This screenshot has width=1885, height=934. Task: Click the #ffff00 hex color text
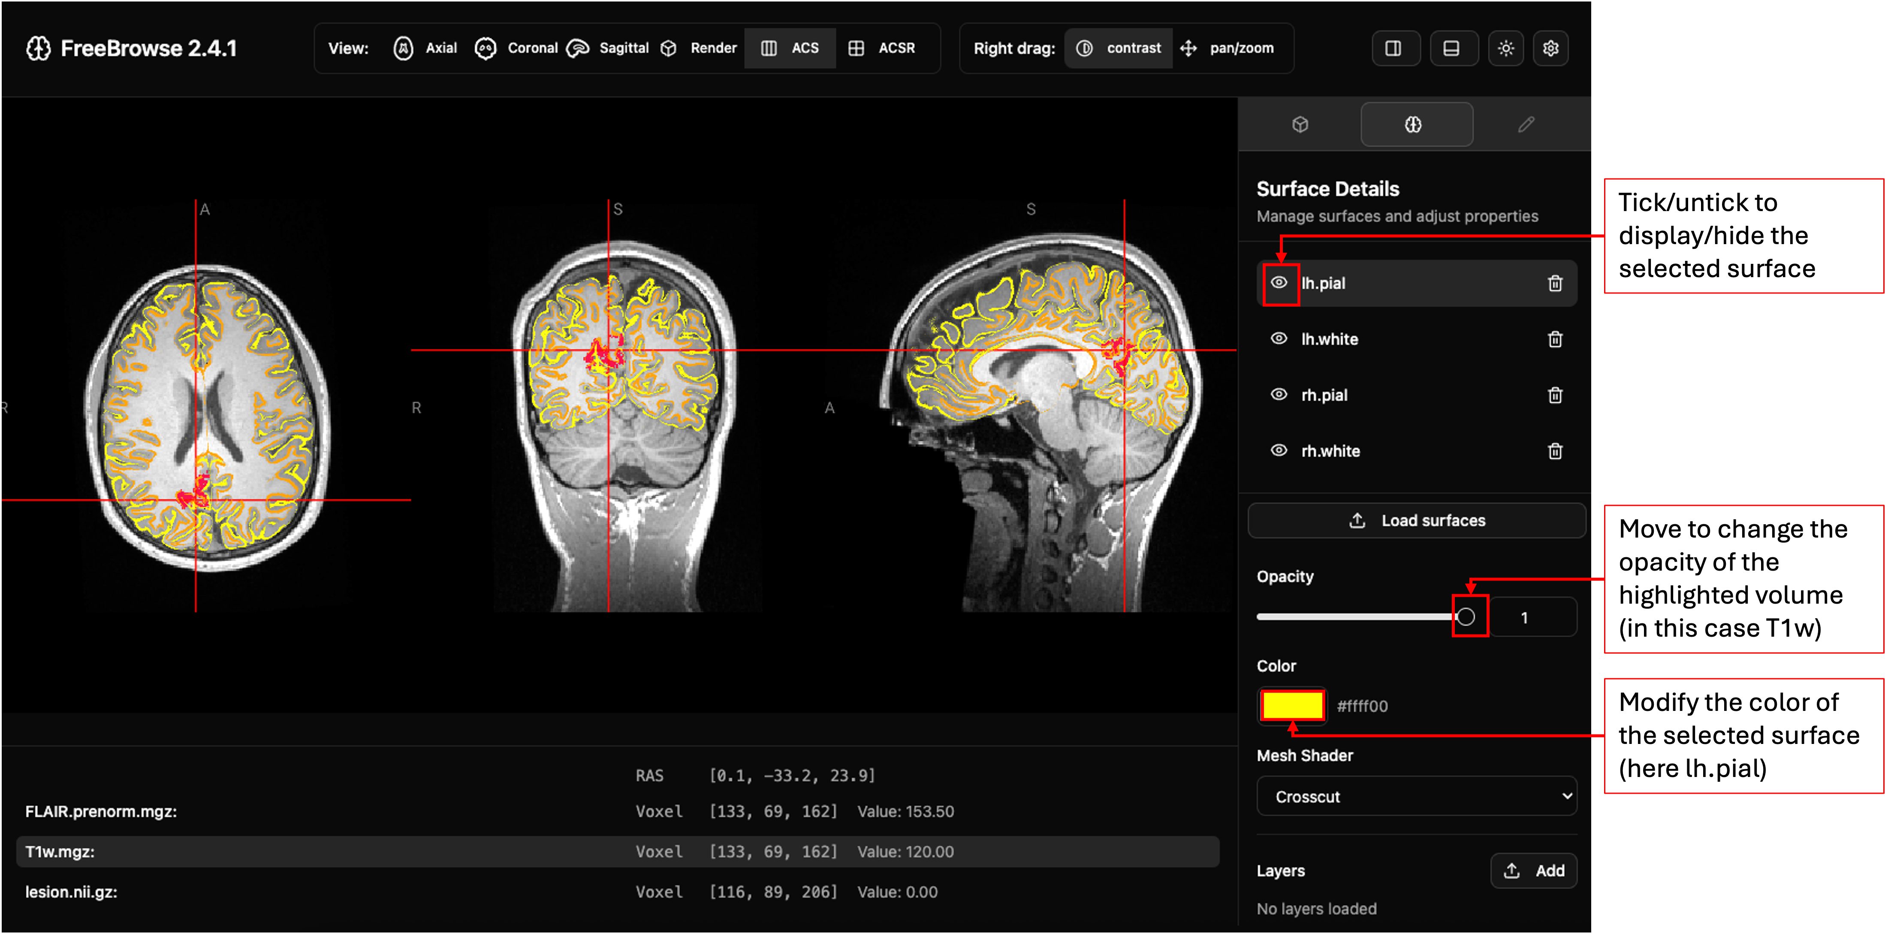(x=1362, y=706)
